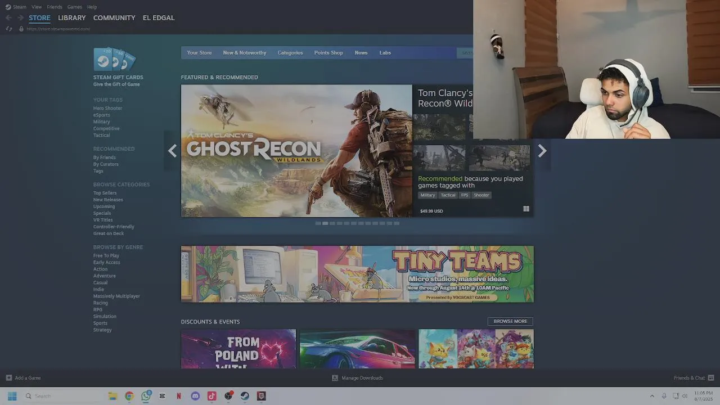Browse the Hero Shooter tag
The width and height of the screenshot is (720, 405).
(x=107, y=108)
